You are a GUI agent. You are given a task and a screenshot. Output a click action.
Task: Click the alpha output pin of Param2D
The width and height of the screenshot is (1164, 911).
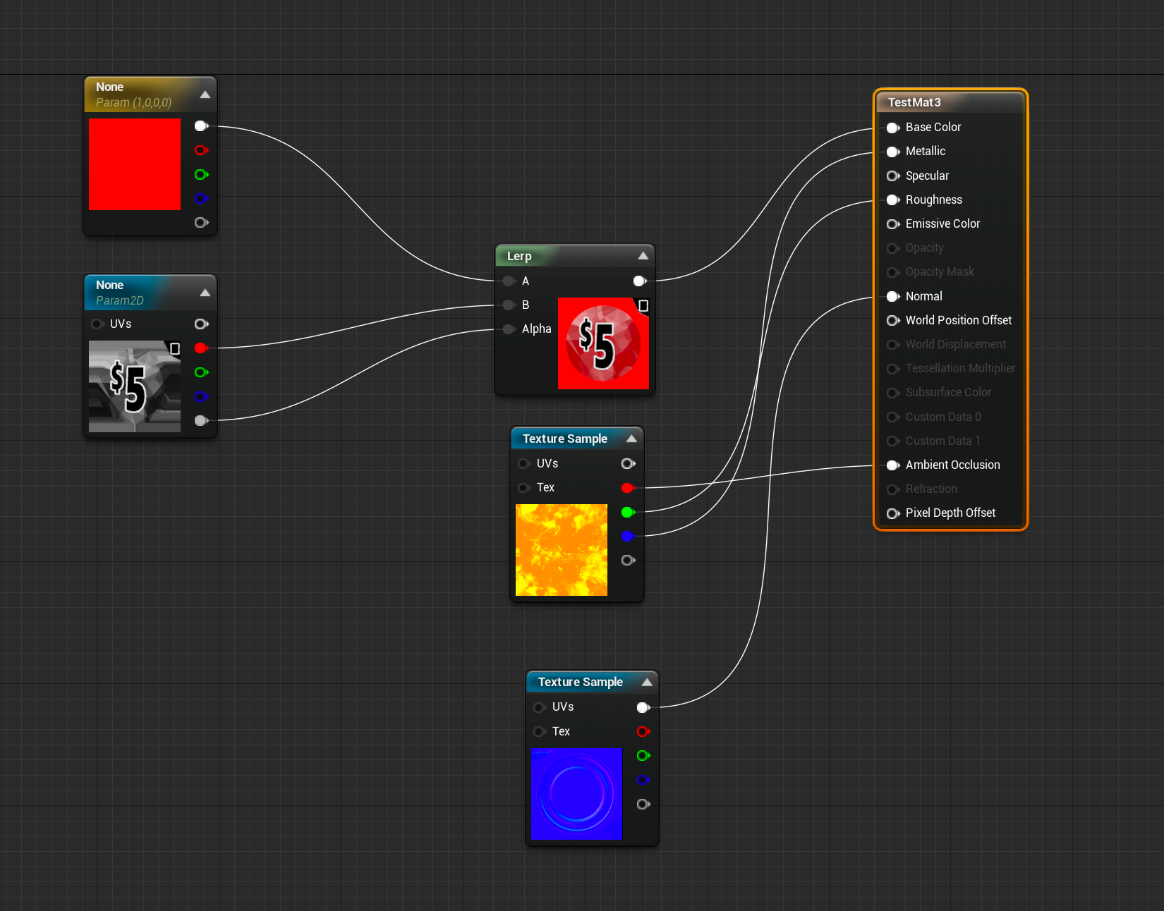201,421
